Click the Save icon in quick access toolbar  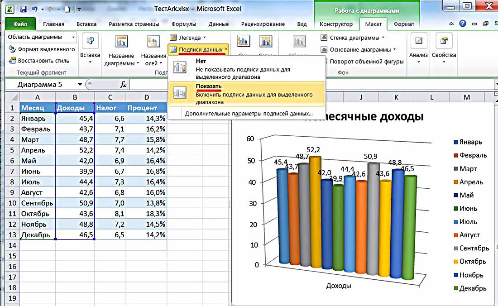point(23,9)
